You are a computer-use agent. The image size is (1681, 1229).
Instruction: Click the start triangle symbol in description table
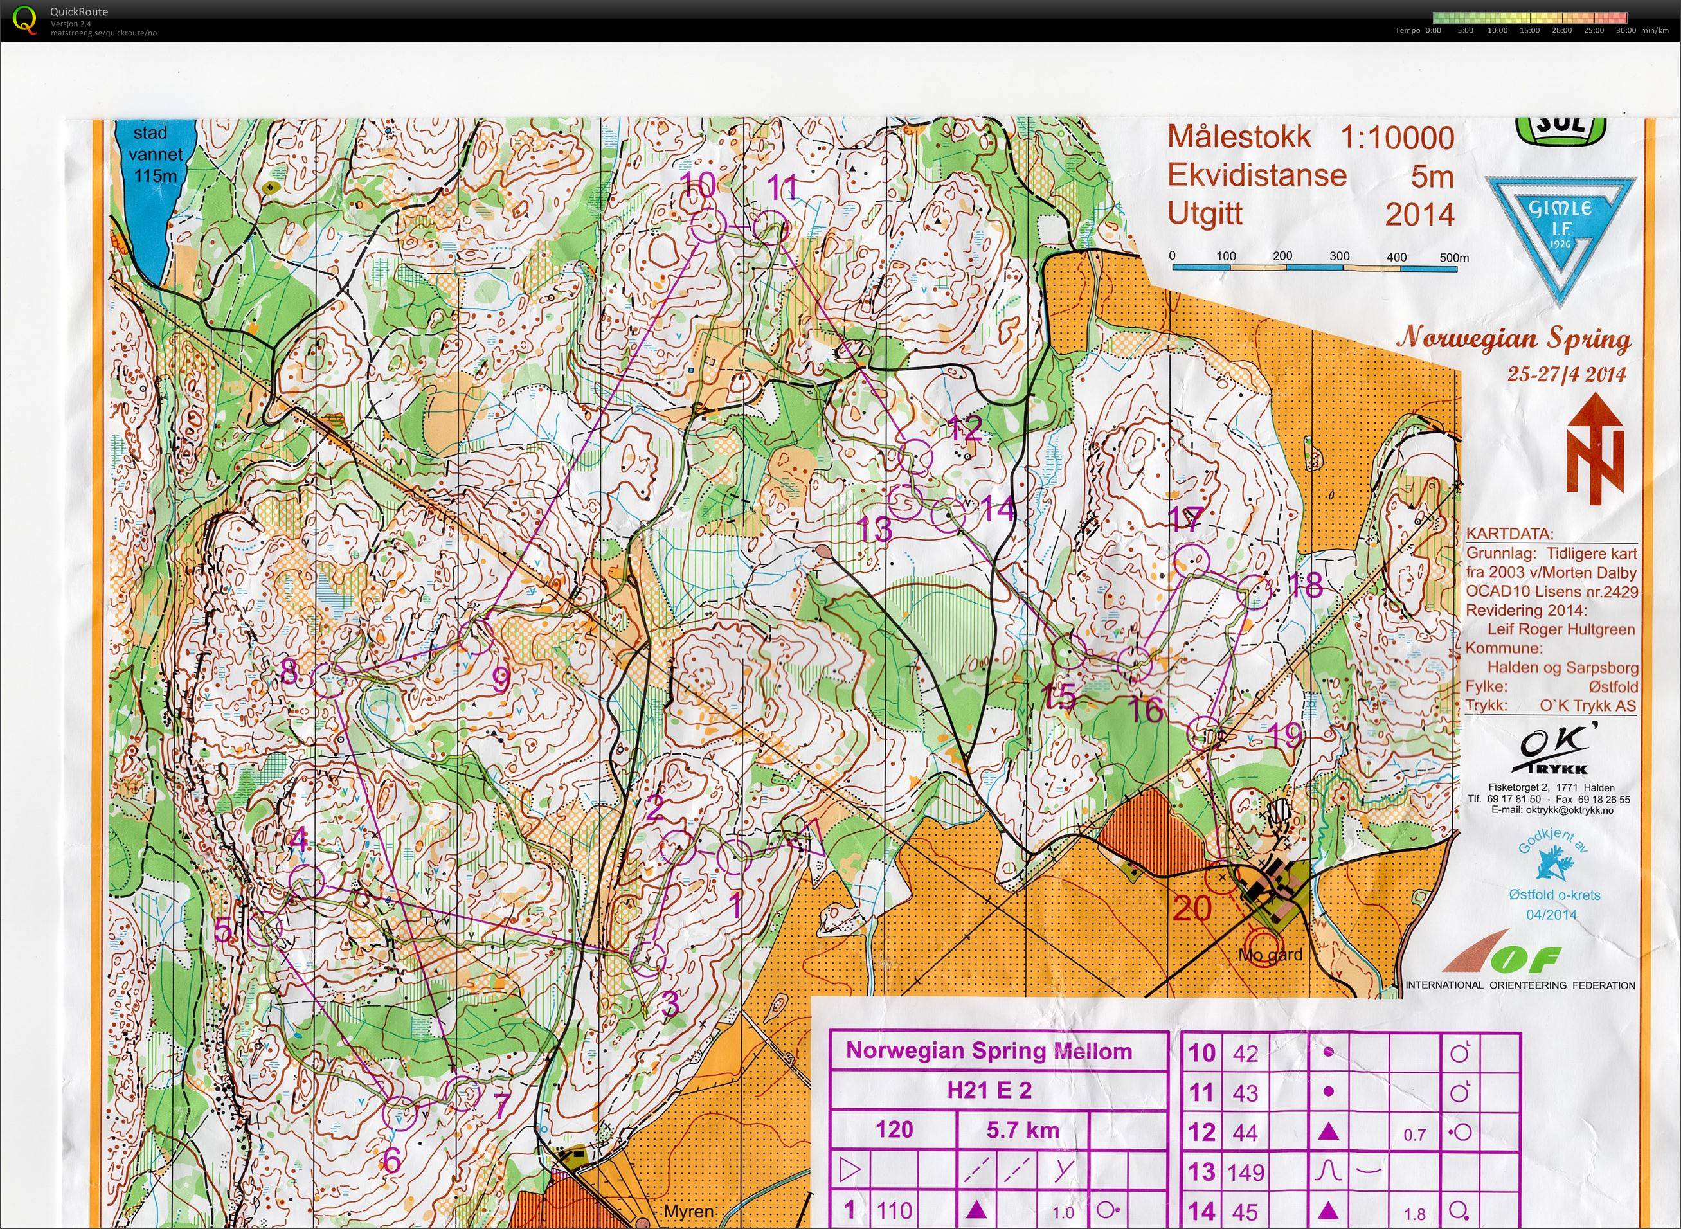pos(848,1171)
